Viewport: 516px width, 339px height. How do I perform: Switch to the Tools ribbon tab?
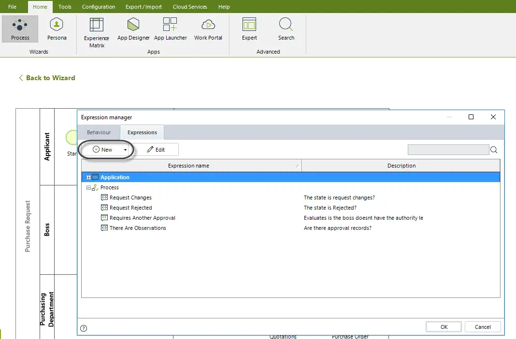(65, 7)
